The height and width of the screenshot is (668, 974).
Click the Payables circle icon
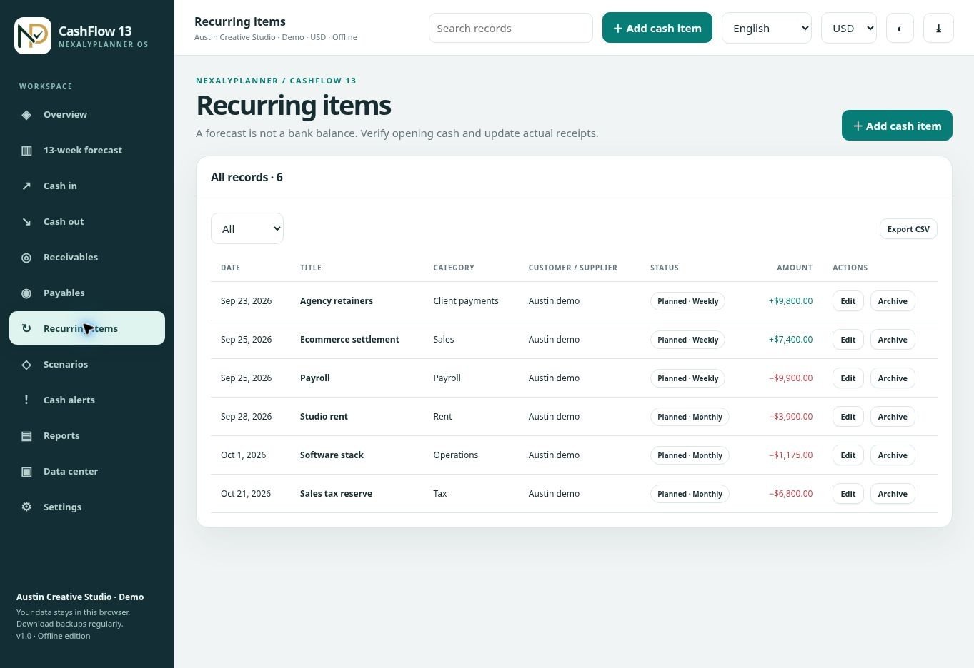point(26,293)
